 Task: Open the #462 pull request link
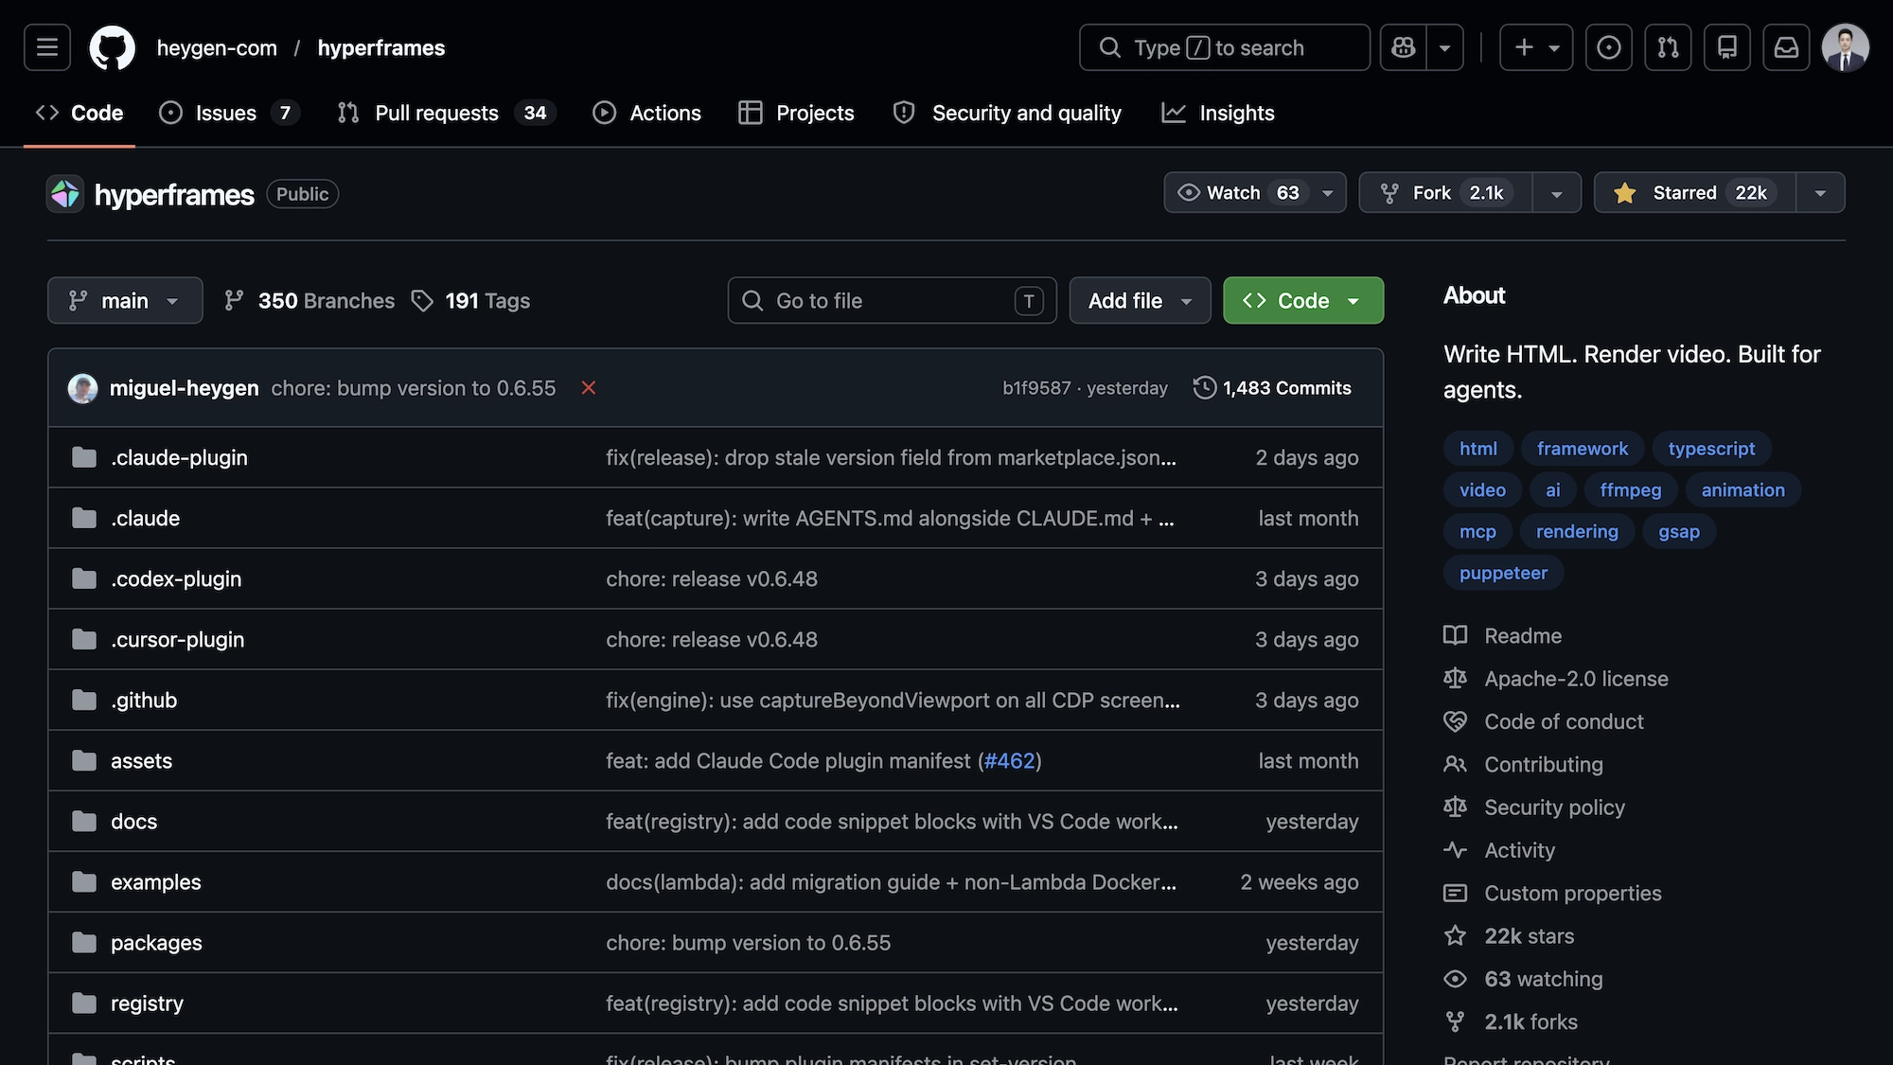pos(1009,760)
